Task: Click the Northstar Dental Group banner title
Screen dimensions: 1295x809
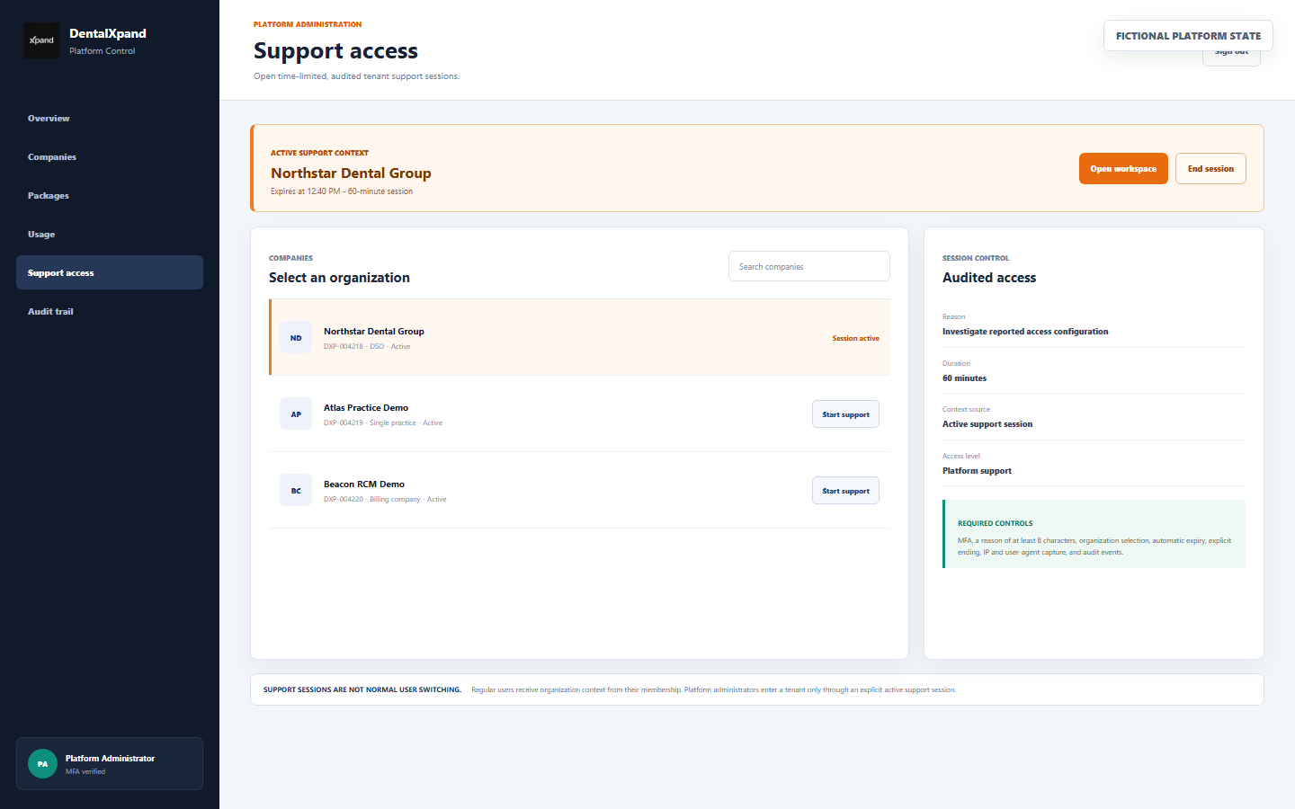Action: click(351, 173)
